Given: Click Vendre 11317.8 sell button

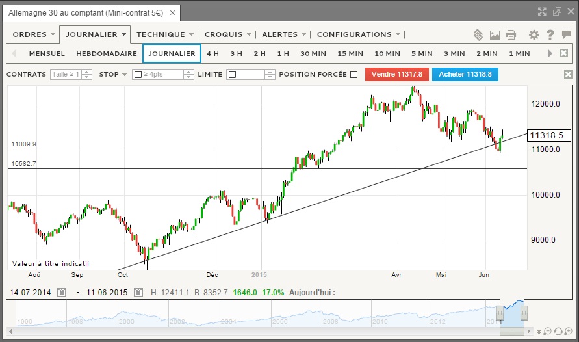Looking at the screenshot, I should pyautogui.click(x=396, y=75).
